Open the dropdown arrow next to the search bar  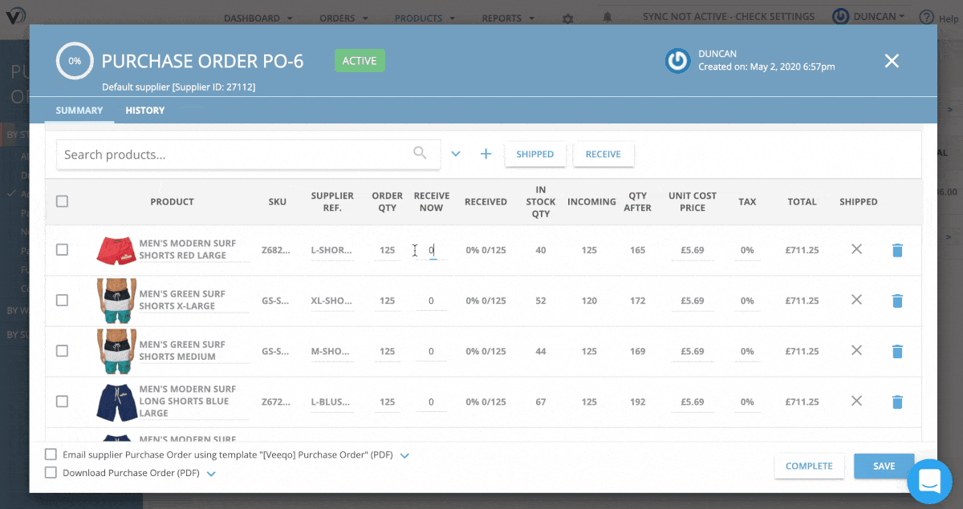pyautogui.click(x=456, y=153)
